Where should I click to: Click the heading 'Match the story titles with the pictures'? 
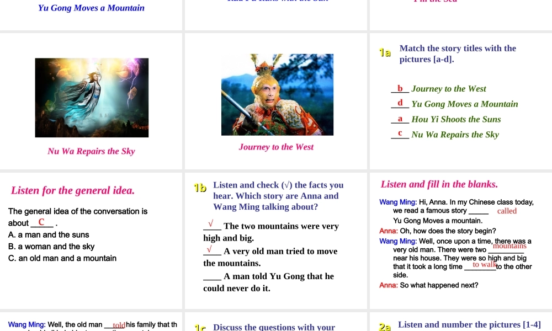[x=458, y=54]
